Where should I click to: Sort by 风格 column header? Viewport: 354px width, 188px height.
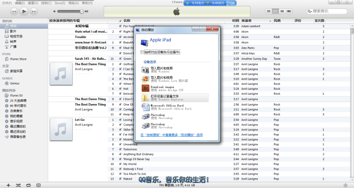pos(282,20)
